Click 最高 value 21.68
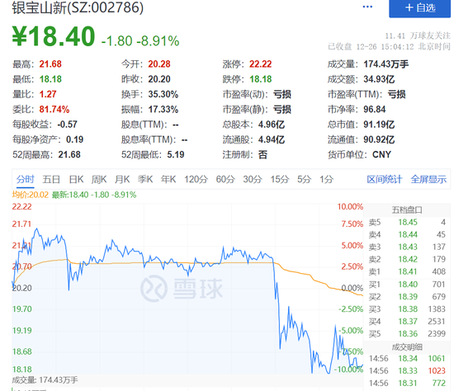The height and width of the screenshot is (391, 454). click(50, 64)
